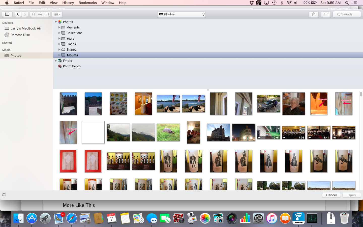
Task: Select the Moments row
Action: coord(208,27)
